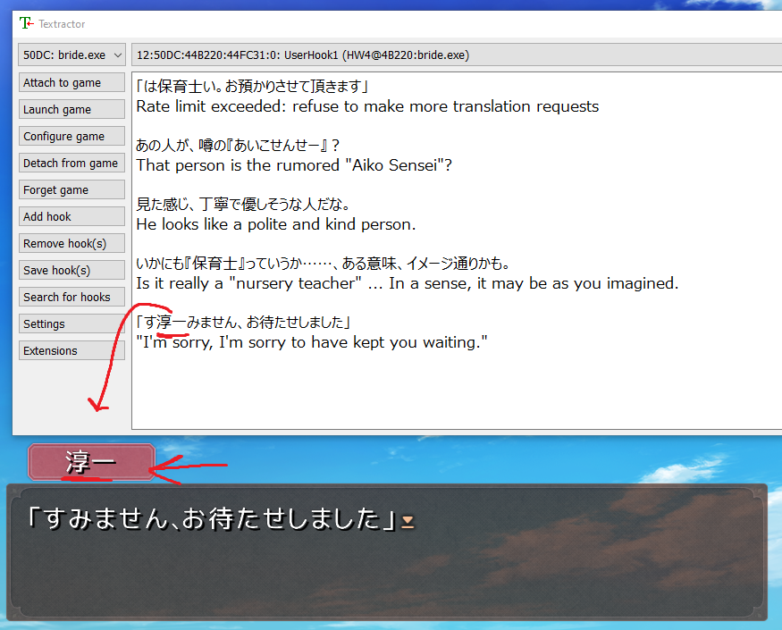Click Save hook(s)

point(71,270)
